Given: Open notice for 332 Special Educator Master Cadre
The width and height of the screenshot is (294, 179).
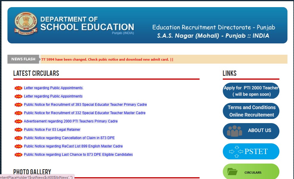Looking at the screenshot, I should [x=85, y=113].
